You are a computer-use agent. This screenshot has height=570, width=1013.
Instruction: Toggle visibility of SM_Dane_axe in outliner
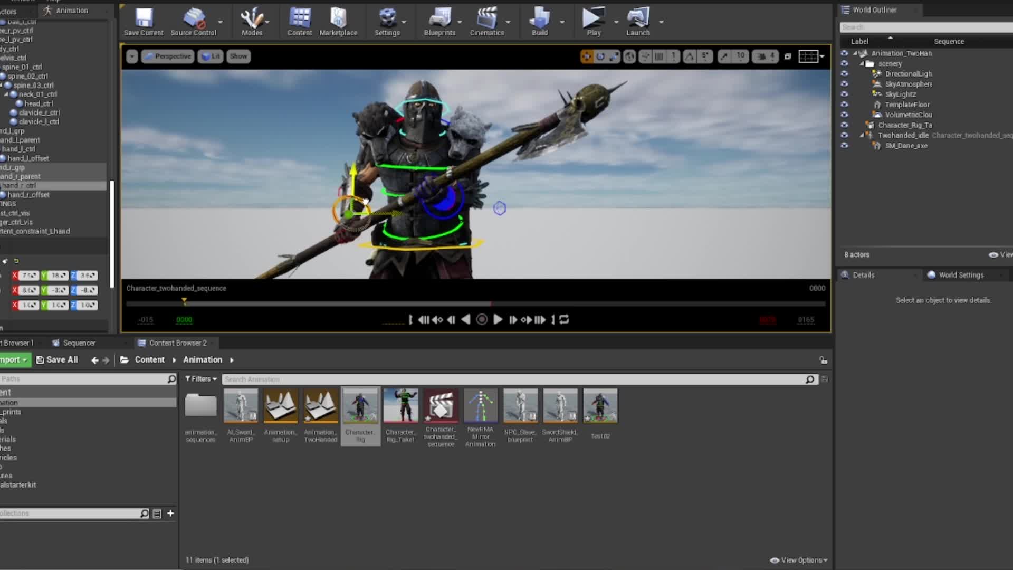845,146
